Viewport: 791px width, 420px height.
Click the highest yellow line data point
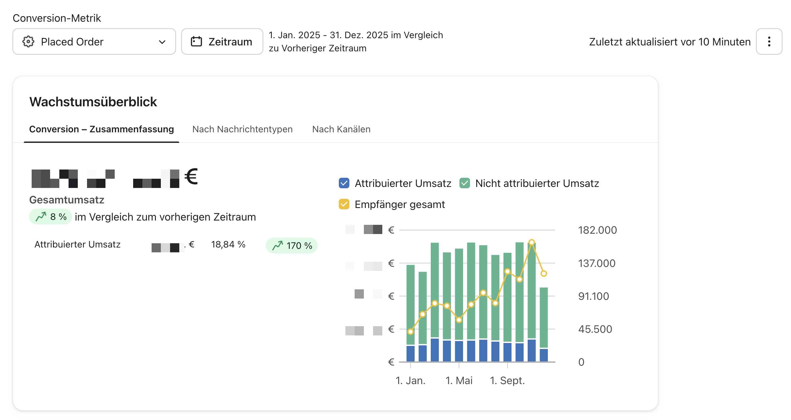532,242
